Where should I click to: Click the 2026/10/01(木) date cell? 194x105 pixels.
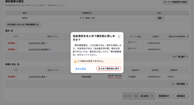[154, 43]
